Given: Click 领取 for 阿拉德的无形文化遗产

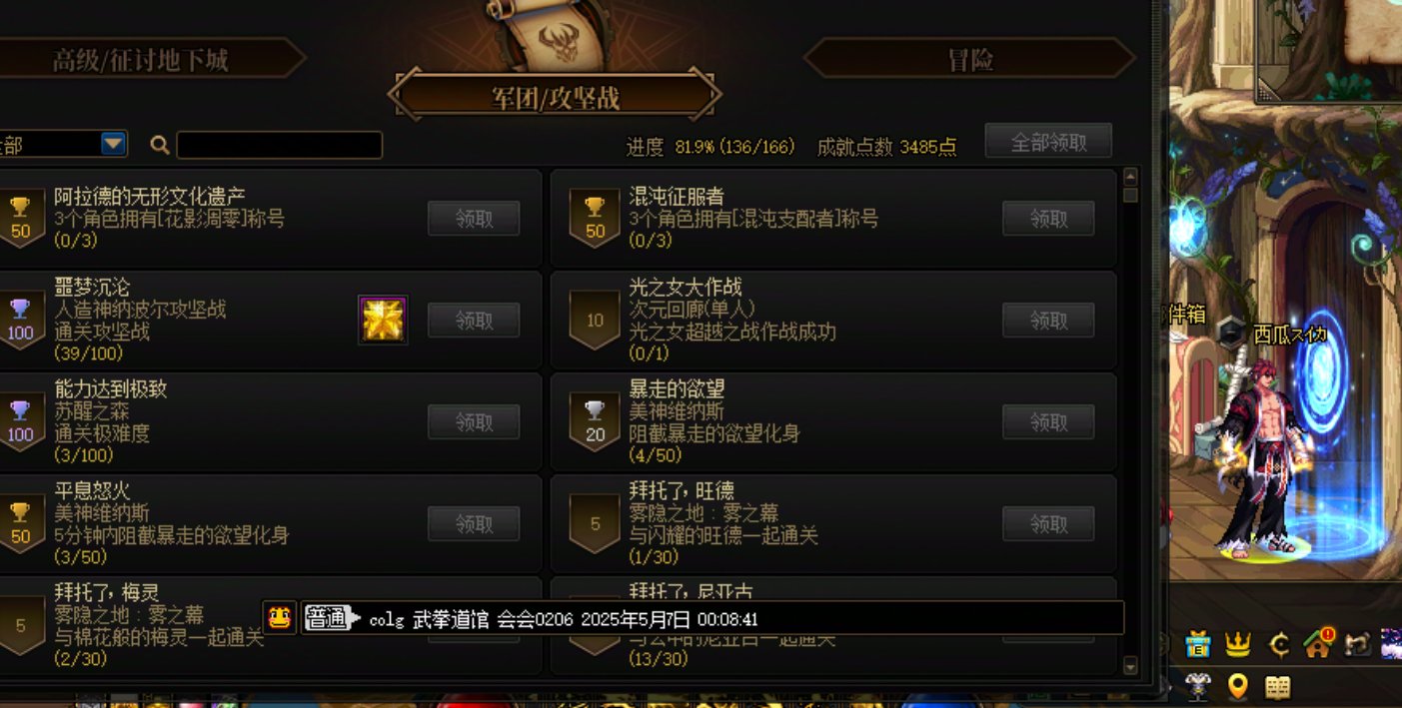Looking at the screenshot, I should pyautogui.click(x=474, y=219).
